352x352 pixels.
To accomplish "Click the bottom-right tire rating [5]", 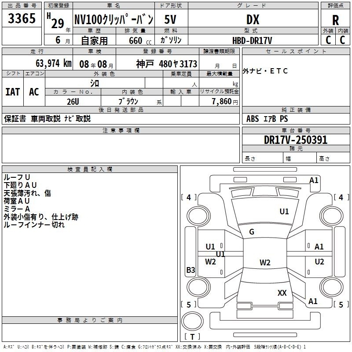I will (x=340, y=304).
